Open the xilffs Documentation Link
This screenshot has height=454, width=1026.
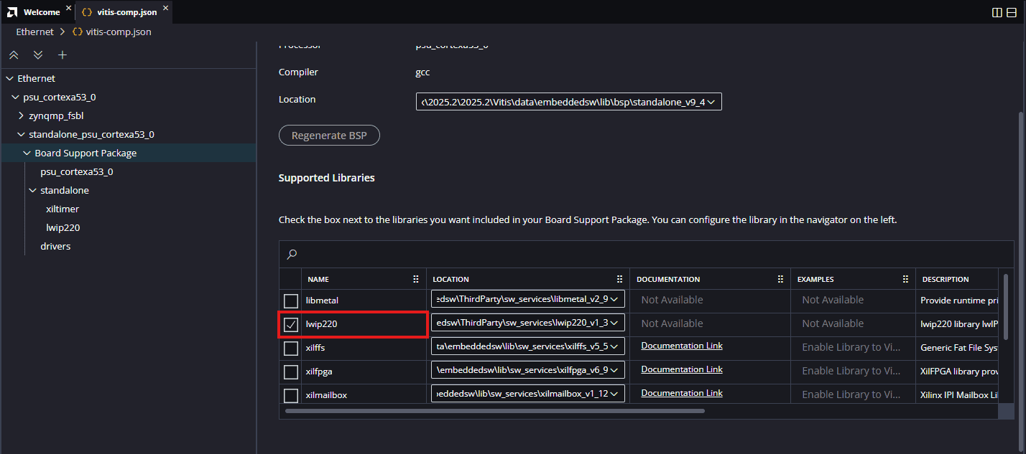(x=681, y=346)
